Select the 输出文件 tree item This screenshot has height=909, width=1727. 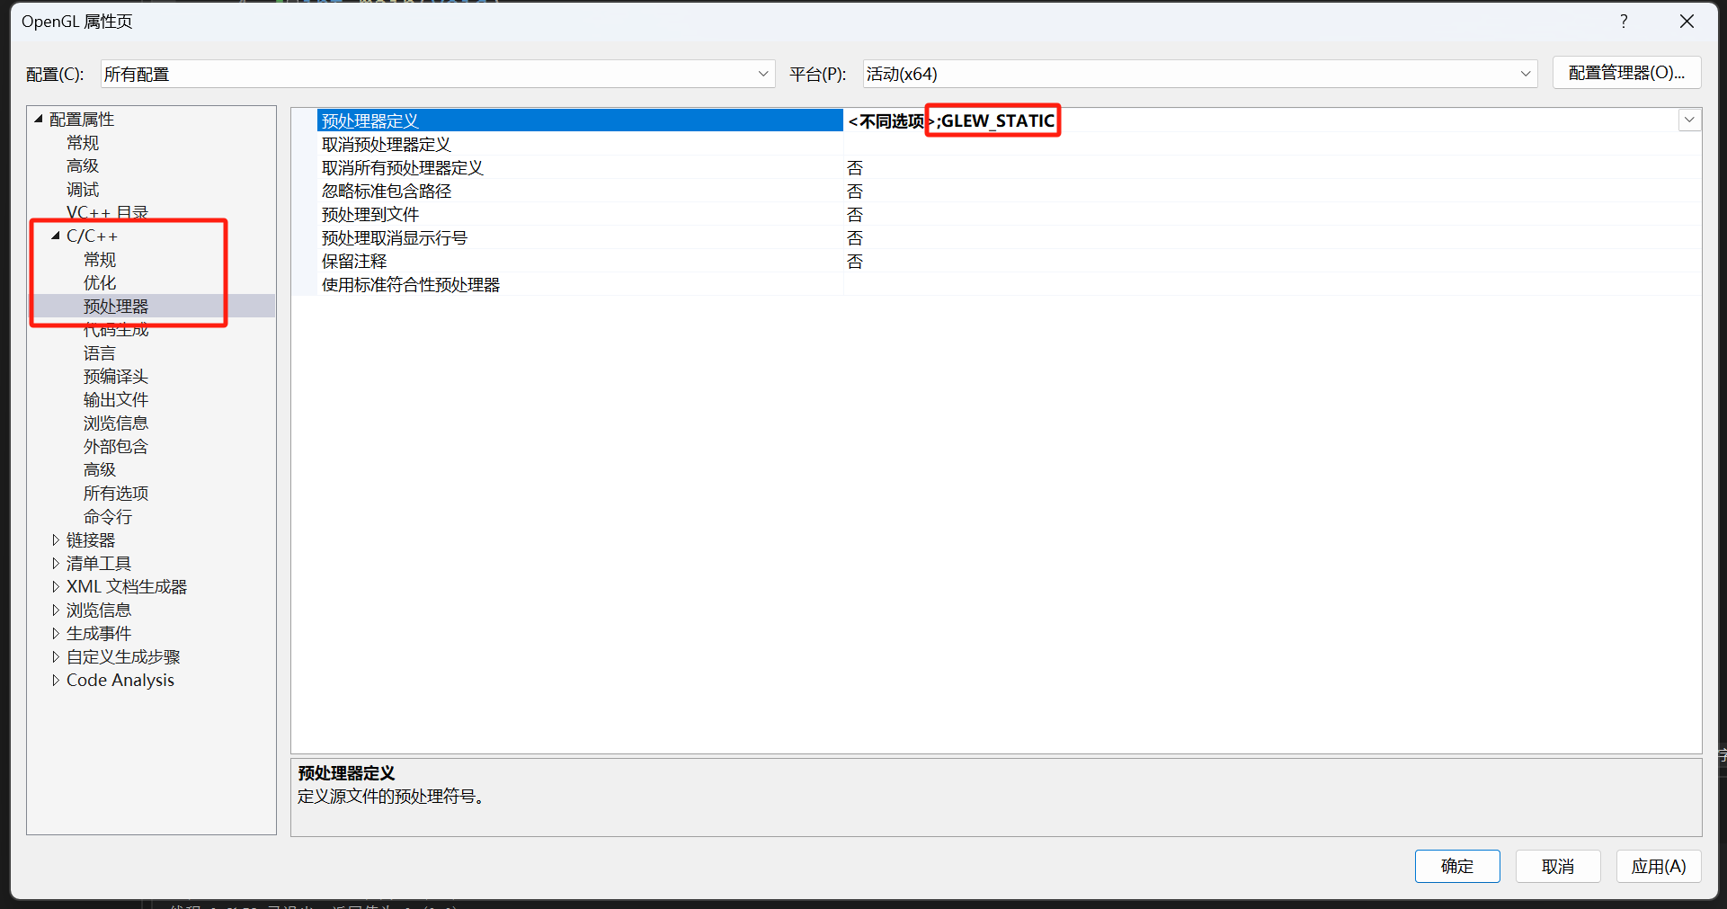point(116,399)
